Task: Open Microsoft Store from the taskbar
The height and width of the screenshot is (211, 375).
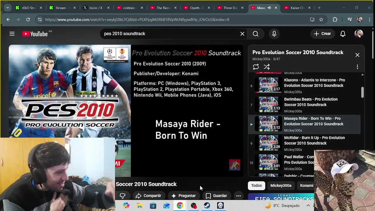Action: pyautogui.click(x=153, y=206)
